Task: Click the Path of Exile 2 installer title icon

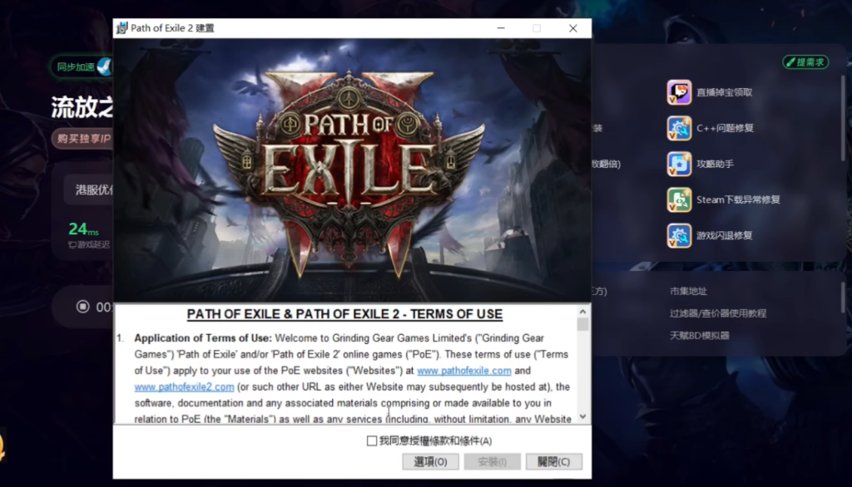Action: click(121, 27)
